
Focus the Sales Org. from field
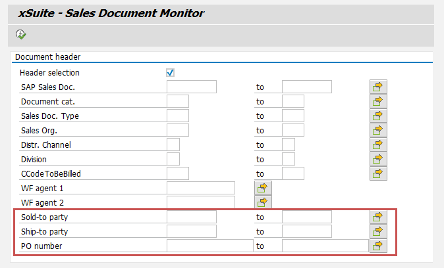click(178, 130)
